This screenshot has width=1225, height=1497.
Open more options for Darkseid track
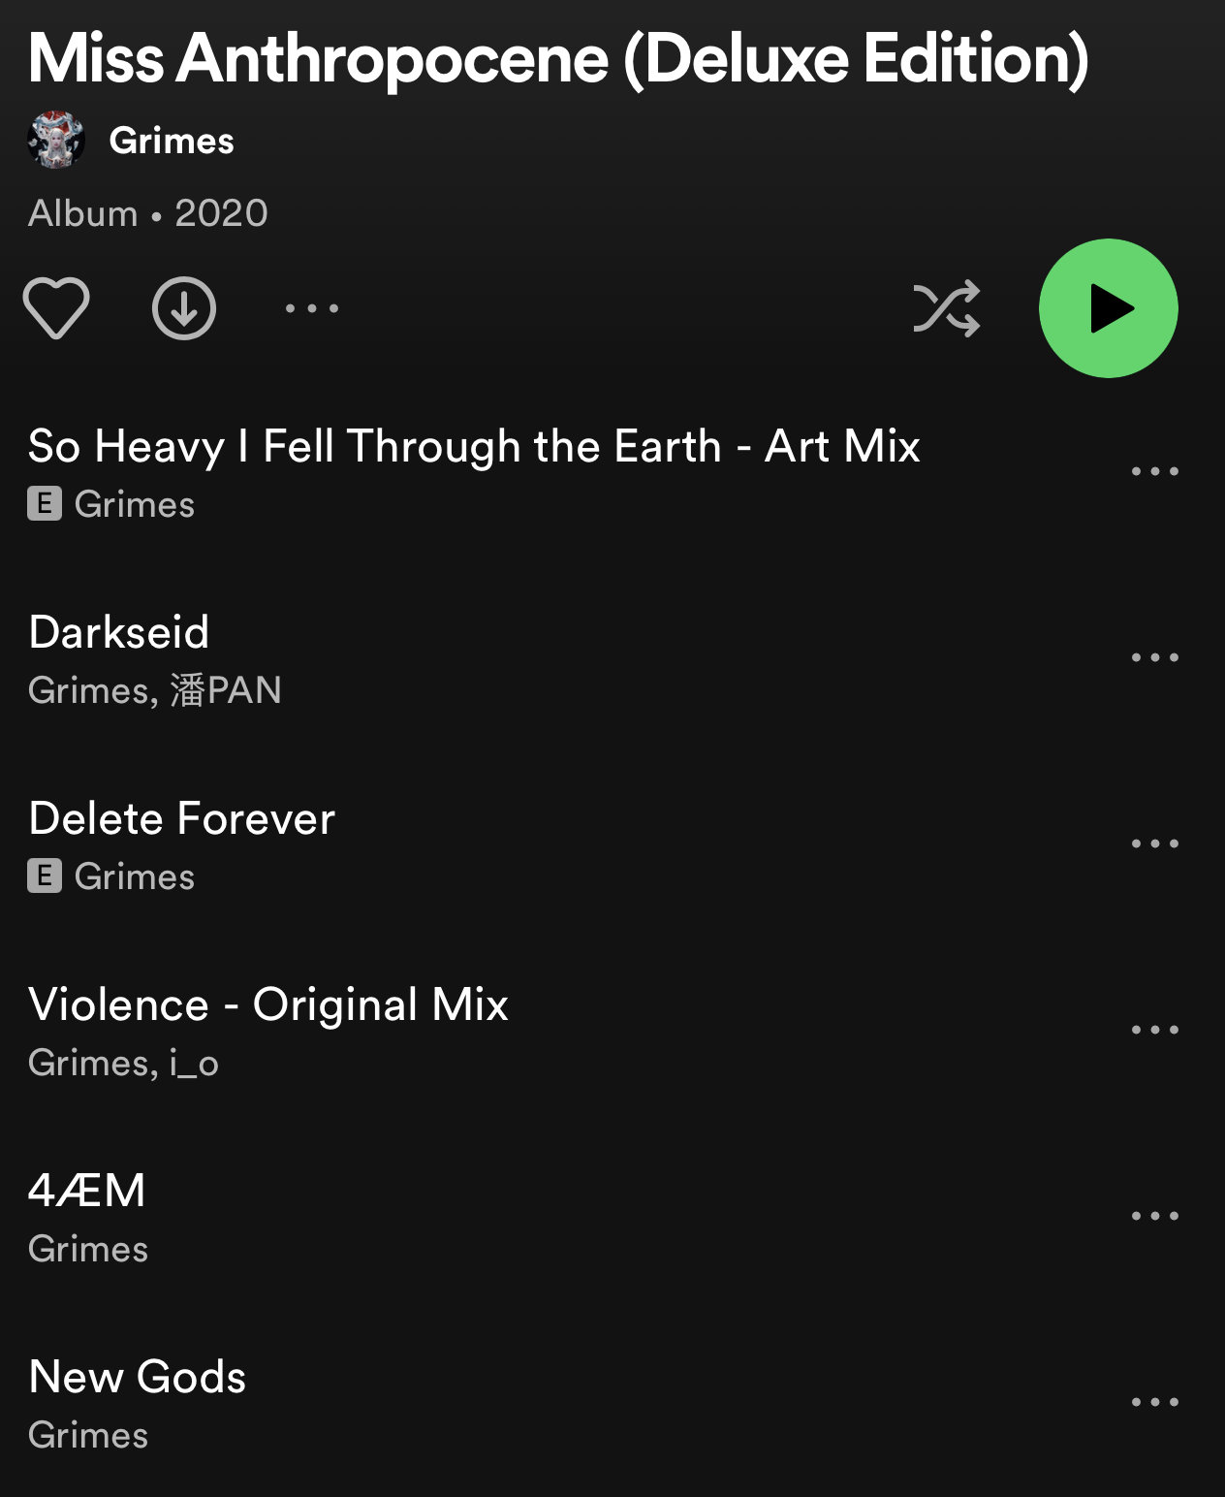tap(1155, 657)
